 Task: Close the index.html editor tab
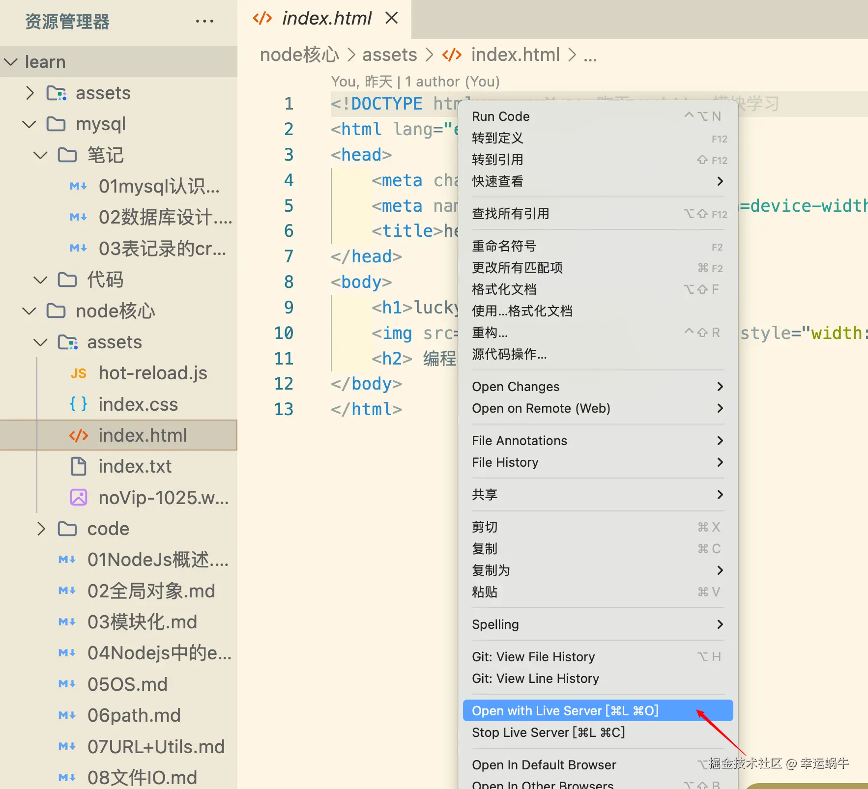click(392, 18)
